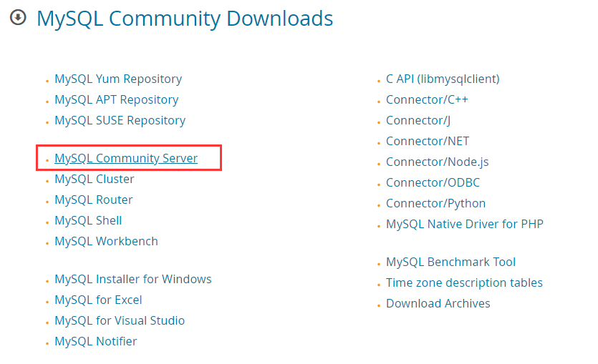Select the Connector/ODBC link
Viewport: 598px width, 364px height.
point(433,183)
